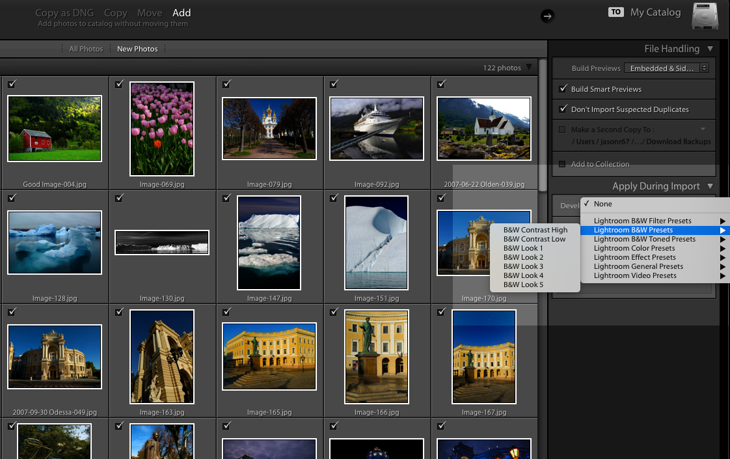Click the File Handling panel title

672,49
